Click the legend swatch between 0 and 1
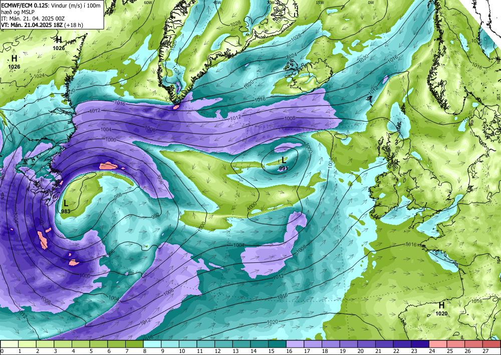The height and width of the screenshot is (355, 501). (10, 344)
